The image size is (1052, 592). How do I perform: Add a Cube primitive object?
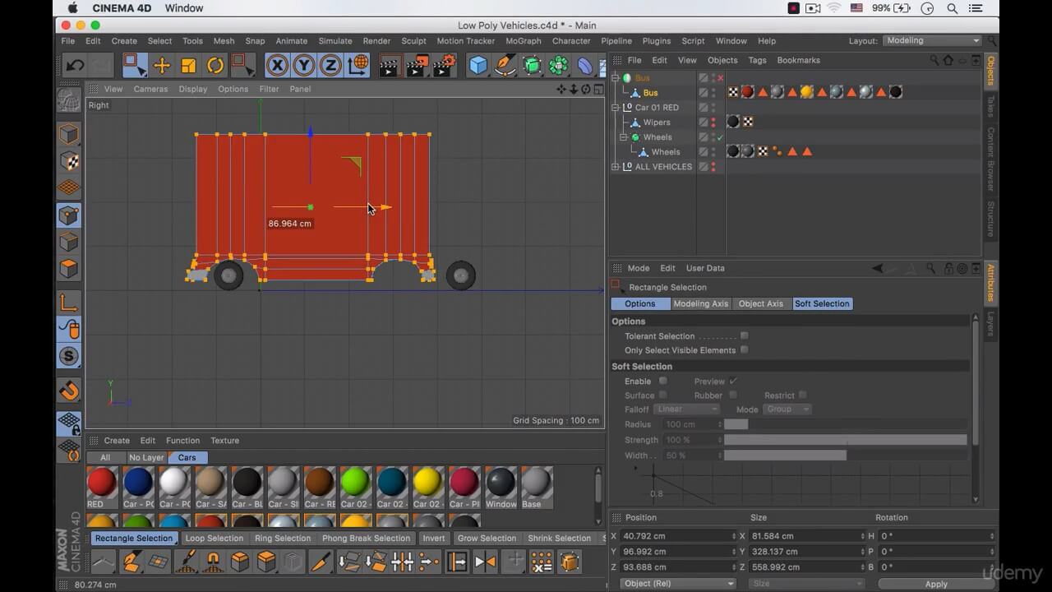(478, 66)
